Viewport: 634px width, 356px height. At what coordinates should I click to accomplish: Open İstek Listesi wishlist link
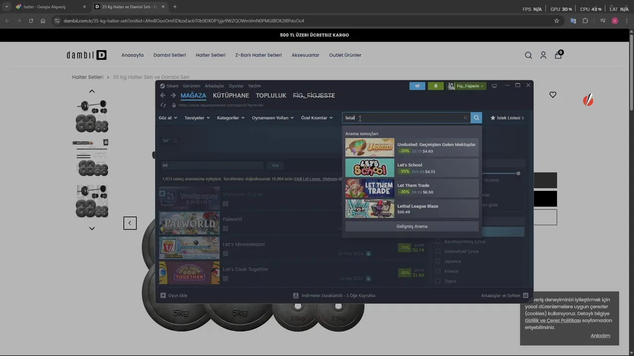tap(507, 118)
